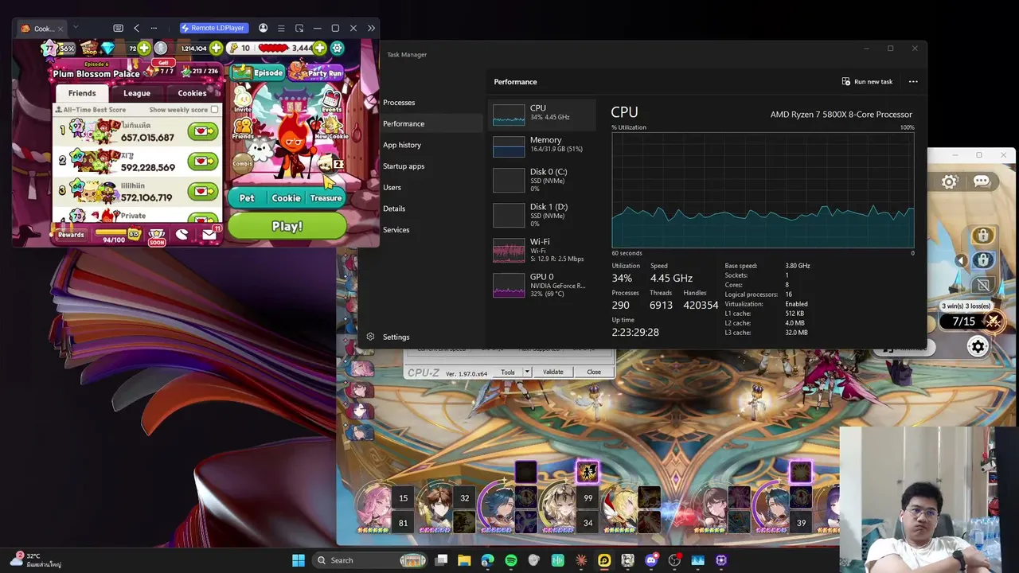Expand the LDPlayer tab list chevron
1019x573 pixels.
[x=76, y=28]
